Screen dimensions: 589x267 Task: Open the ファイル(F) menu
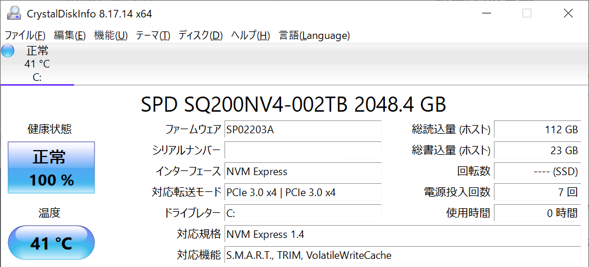point(25,35)
